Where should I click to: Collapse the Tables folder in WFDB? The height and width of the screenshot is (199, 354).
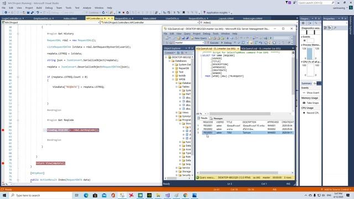click(x=177, y=87)
